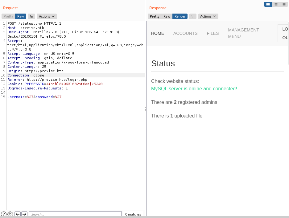This screenshot has height=218, width=289.
Task: Open the help icon beside search bar
Action: [x=3, y=214]
